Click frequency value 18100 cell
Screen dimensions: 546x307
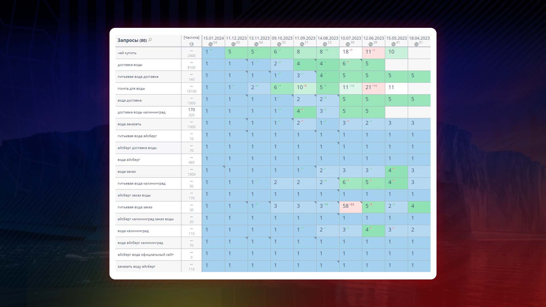tap(191, 91)
